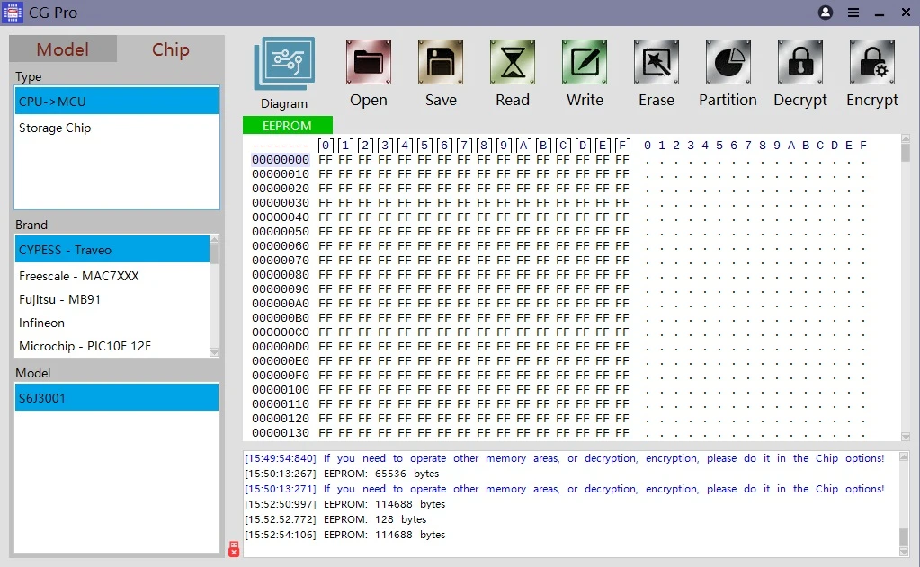
Task: Click the red clear-log icon
Action: (234, 549)
